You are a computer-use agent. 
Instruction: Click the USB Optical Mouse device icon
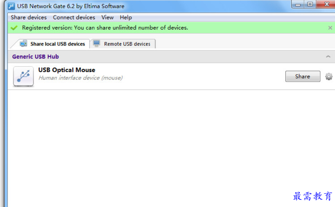(x=23, y=76)
